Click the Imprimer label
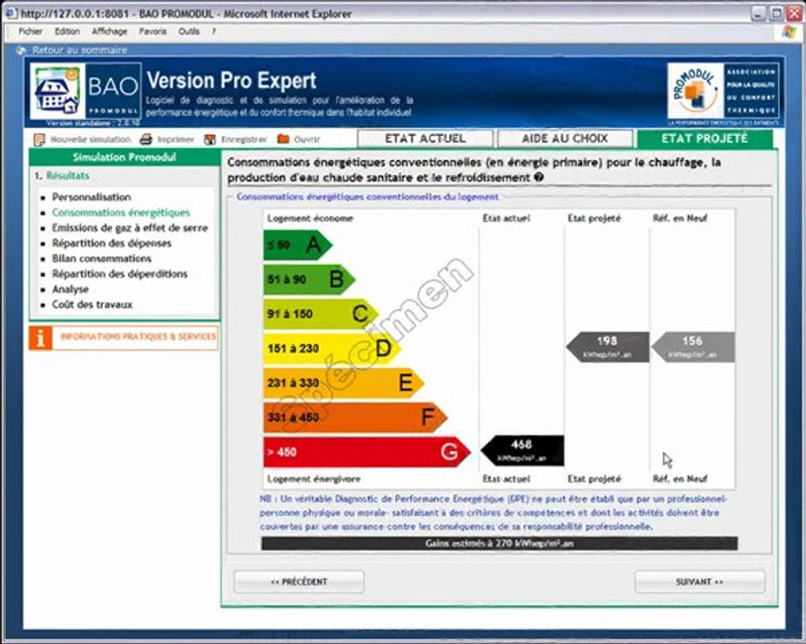 pyautogui.click(x=176, y=140)
